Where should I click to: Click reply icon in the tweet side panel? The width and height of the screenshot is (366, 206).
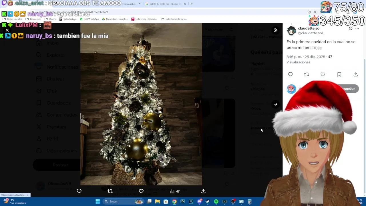290,74
